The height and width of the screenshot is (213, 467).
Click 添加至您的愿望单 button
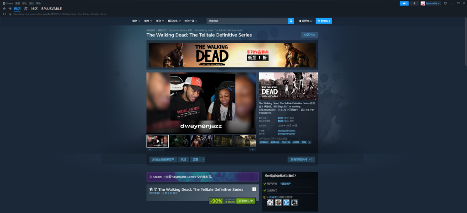(x=163, y=160)
